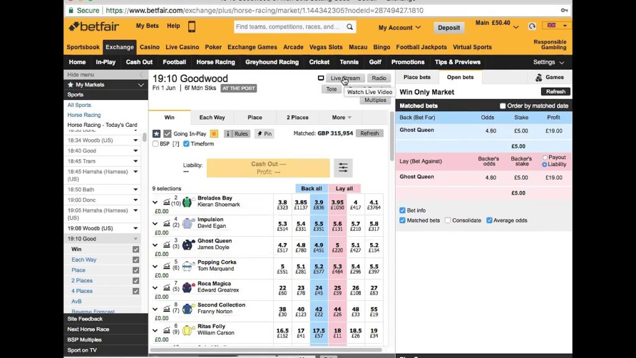Check Order by matched date

pyautogui.click(x=502, y=106)
